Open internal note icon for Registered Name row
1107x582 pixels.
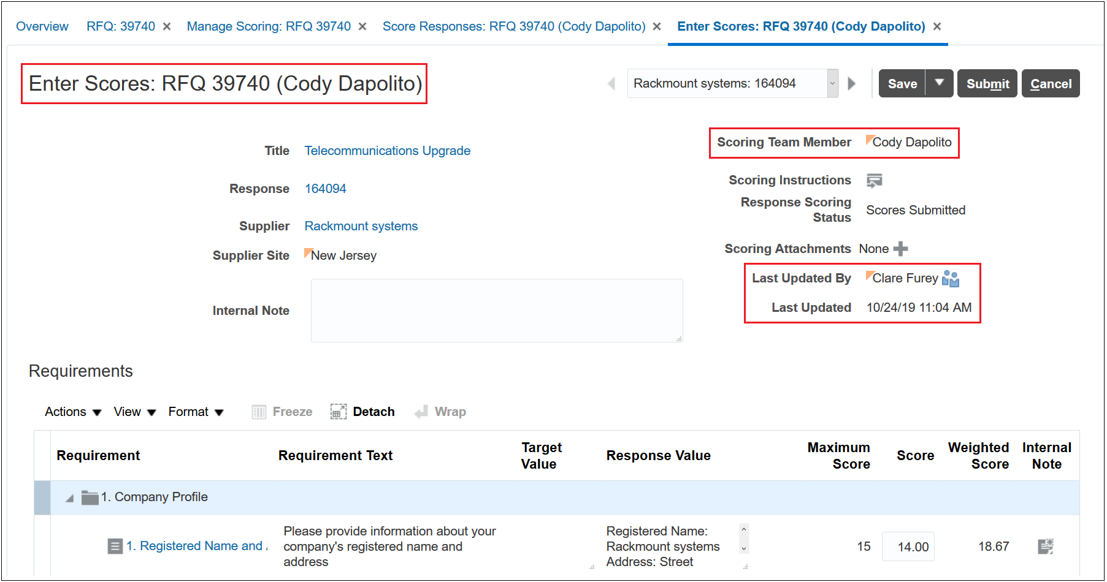pyautogui.click(x=1045, y=546)
